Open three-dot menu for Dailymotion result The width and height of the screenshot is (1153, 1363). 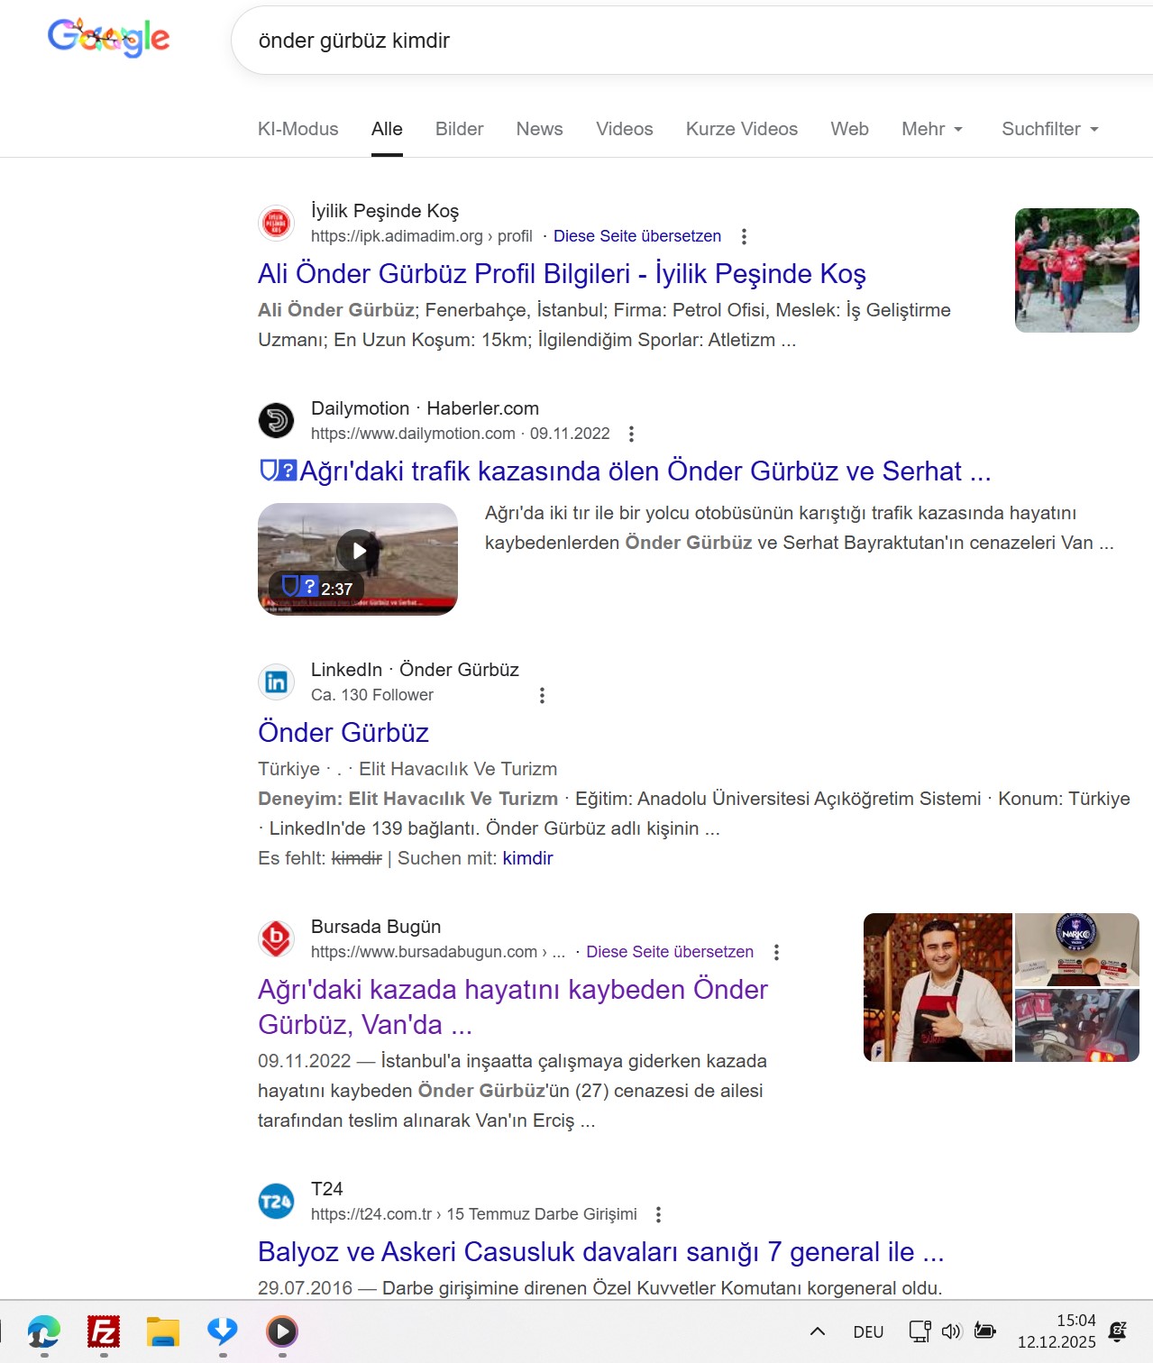(x=631, y=434)
